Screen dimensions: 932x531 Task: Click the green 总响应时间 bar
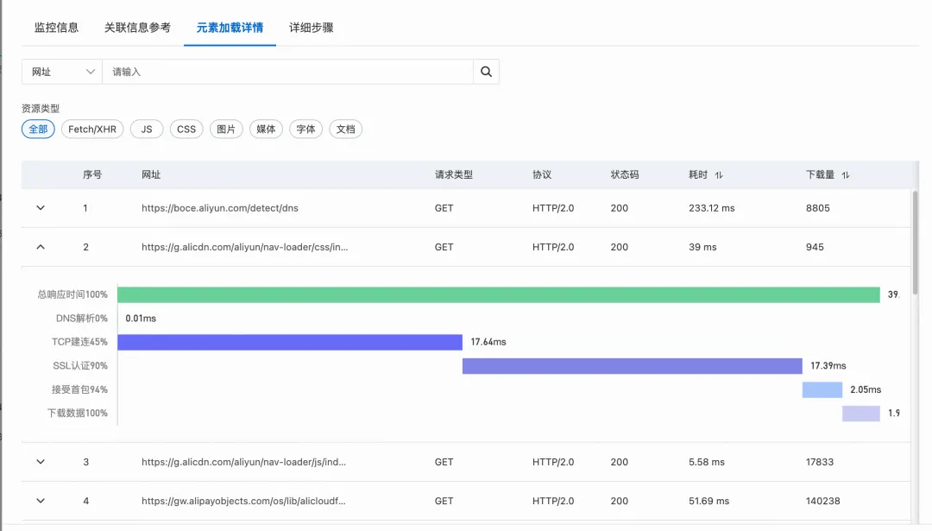pyautogui.click(x=498, y=294)
